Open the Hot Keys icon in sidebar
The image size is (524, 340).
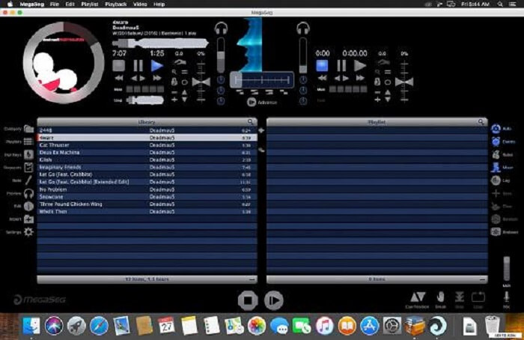pyautogui.click(x=28, y=154)
